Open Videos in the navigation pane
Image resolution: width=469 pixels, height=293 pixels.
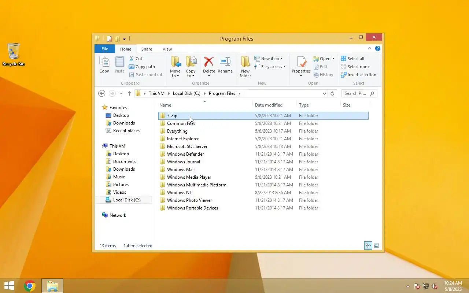tap(119, 192)
